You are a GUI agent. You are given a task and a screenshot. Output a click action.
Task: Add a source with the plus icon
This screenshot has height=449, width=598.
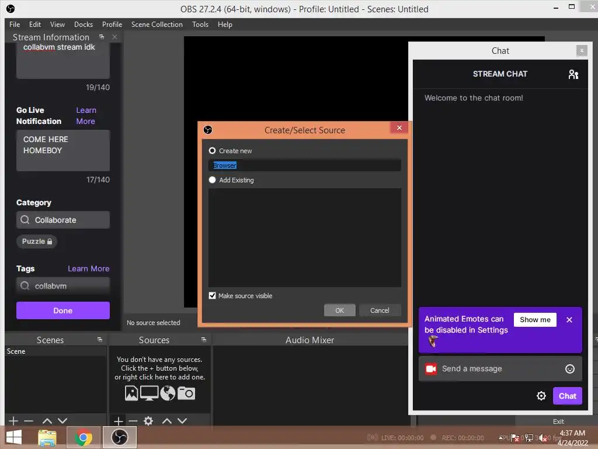point(118,421)
